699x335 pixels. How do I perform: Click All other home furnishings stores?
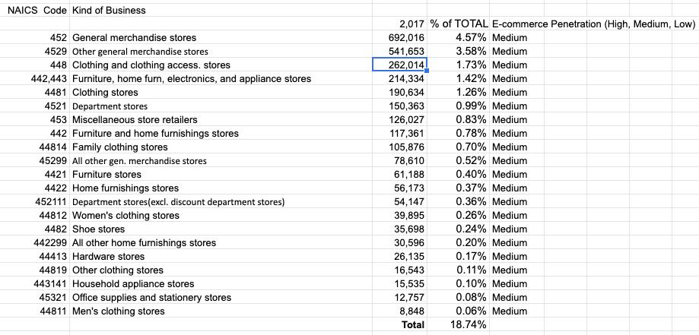coord(221,243)
